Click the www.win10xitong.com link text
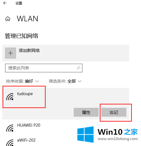This screenshot has height=146, width=141. point(118,139)
